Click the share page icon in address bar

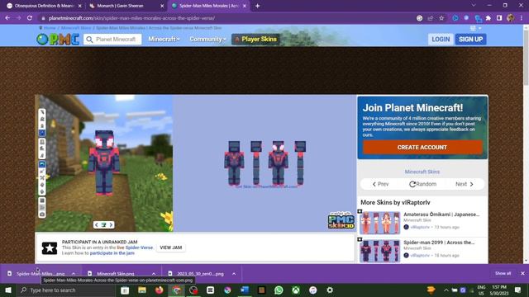(431, 18)
